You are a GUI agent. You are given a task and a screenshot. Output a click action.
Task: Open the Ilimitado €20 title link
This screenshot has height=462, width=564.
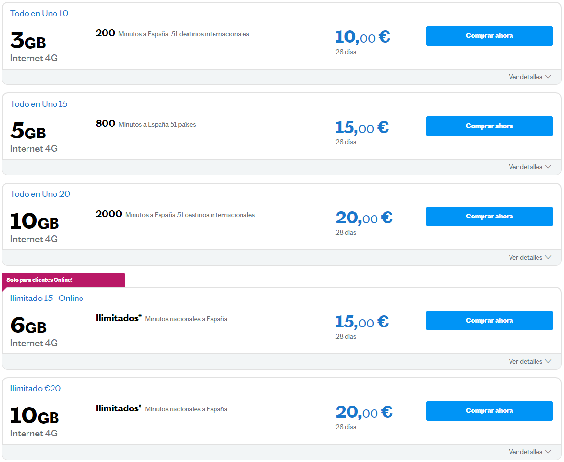tap(35, 389)
